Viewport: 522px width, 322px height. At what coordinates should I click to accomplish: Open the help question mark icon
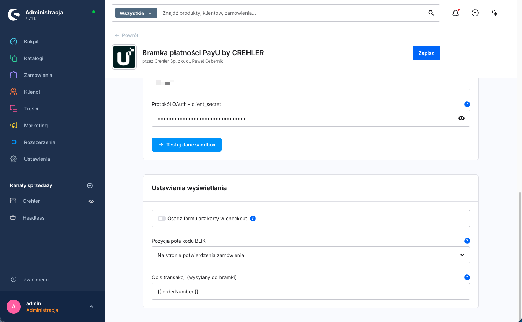(475, 13)
